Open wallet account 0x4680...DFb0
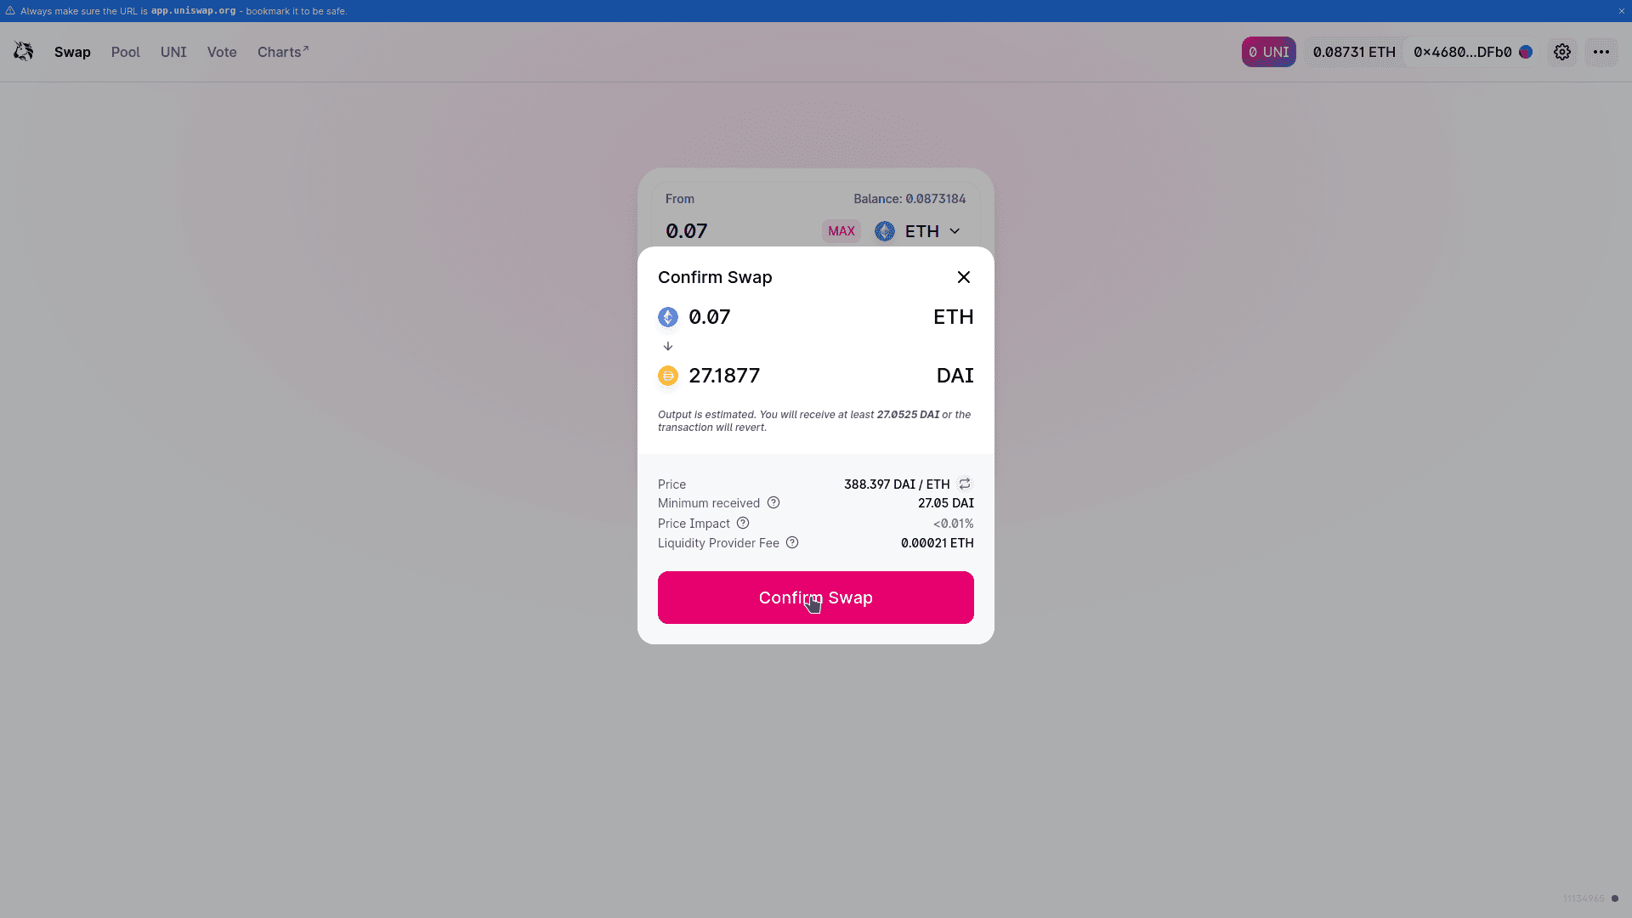 1472,52
